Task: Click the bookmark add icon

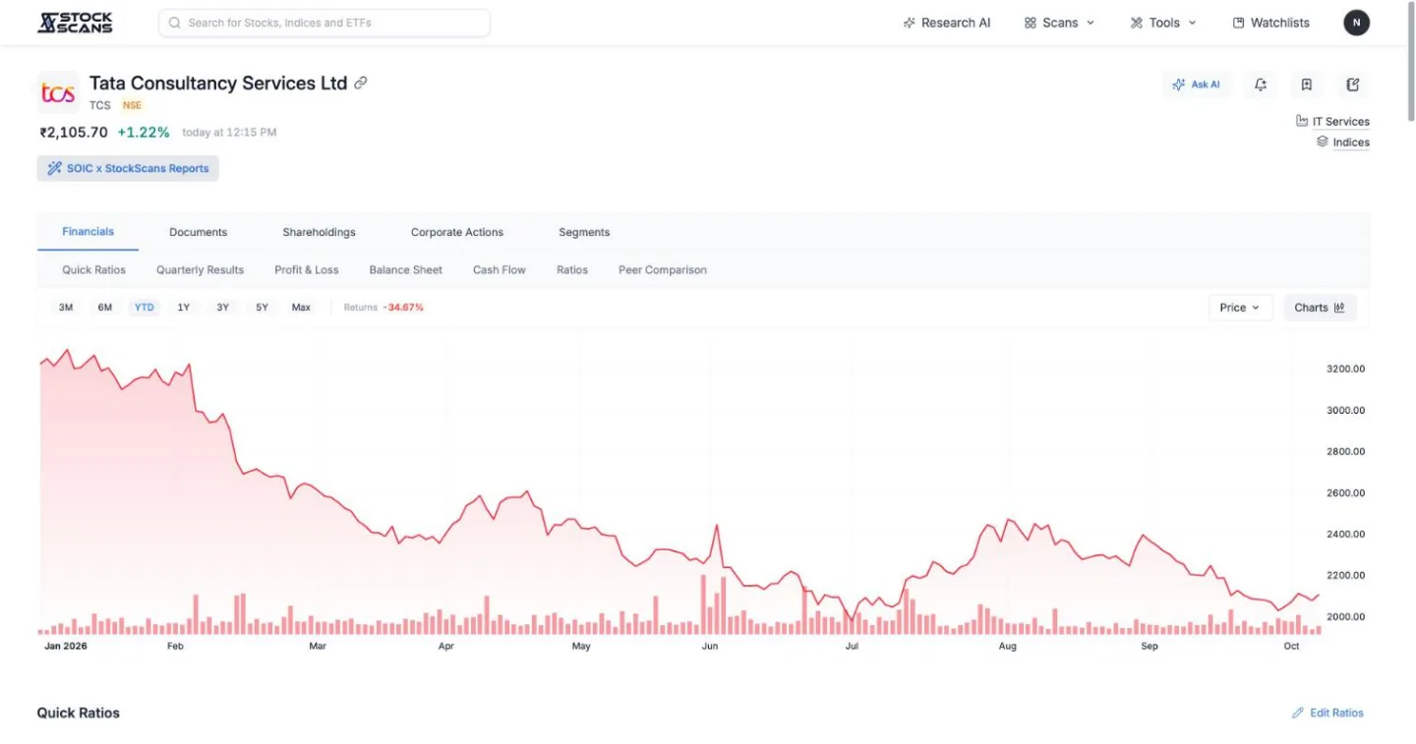Action: click(1307, 85)
